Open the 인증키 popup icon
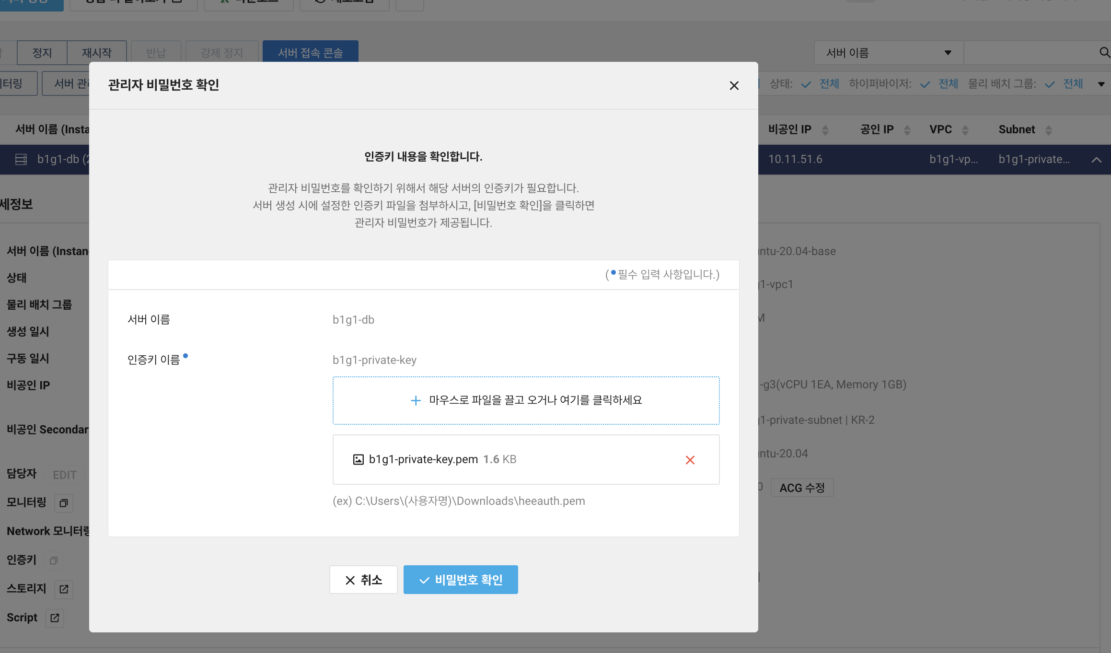Viewport: 1111px width, 653px height. [x=54, y=560]
